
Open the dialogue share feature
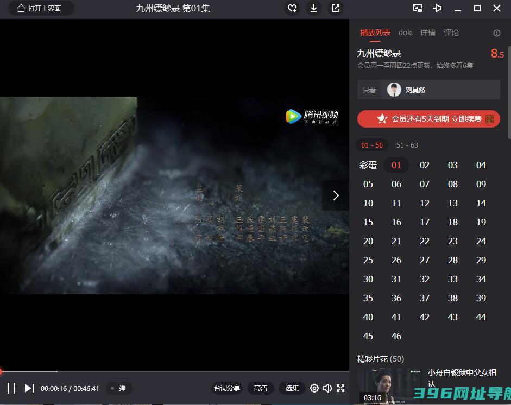point(227,388)
